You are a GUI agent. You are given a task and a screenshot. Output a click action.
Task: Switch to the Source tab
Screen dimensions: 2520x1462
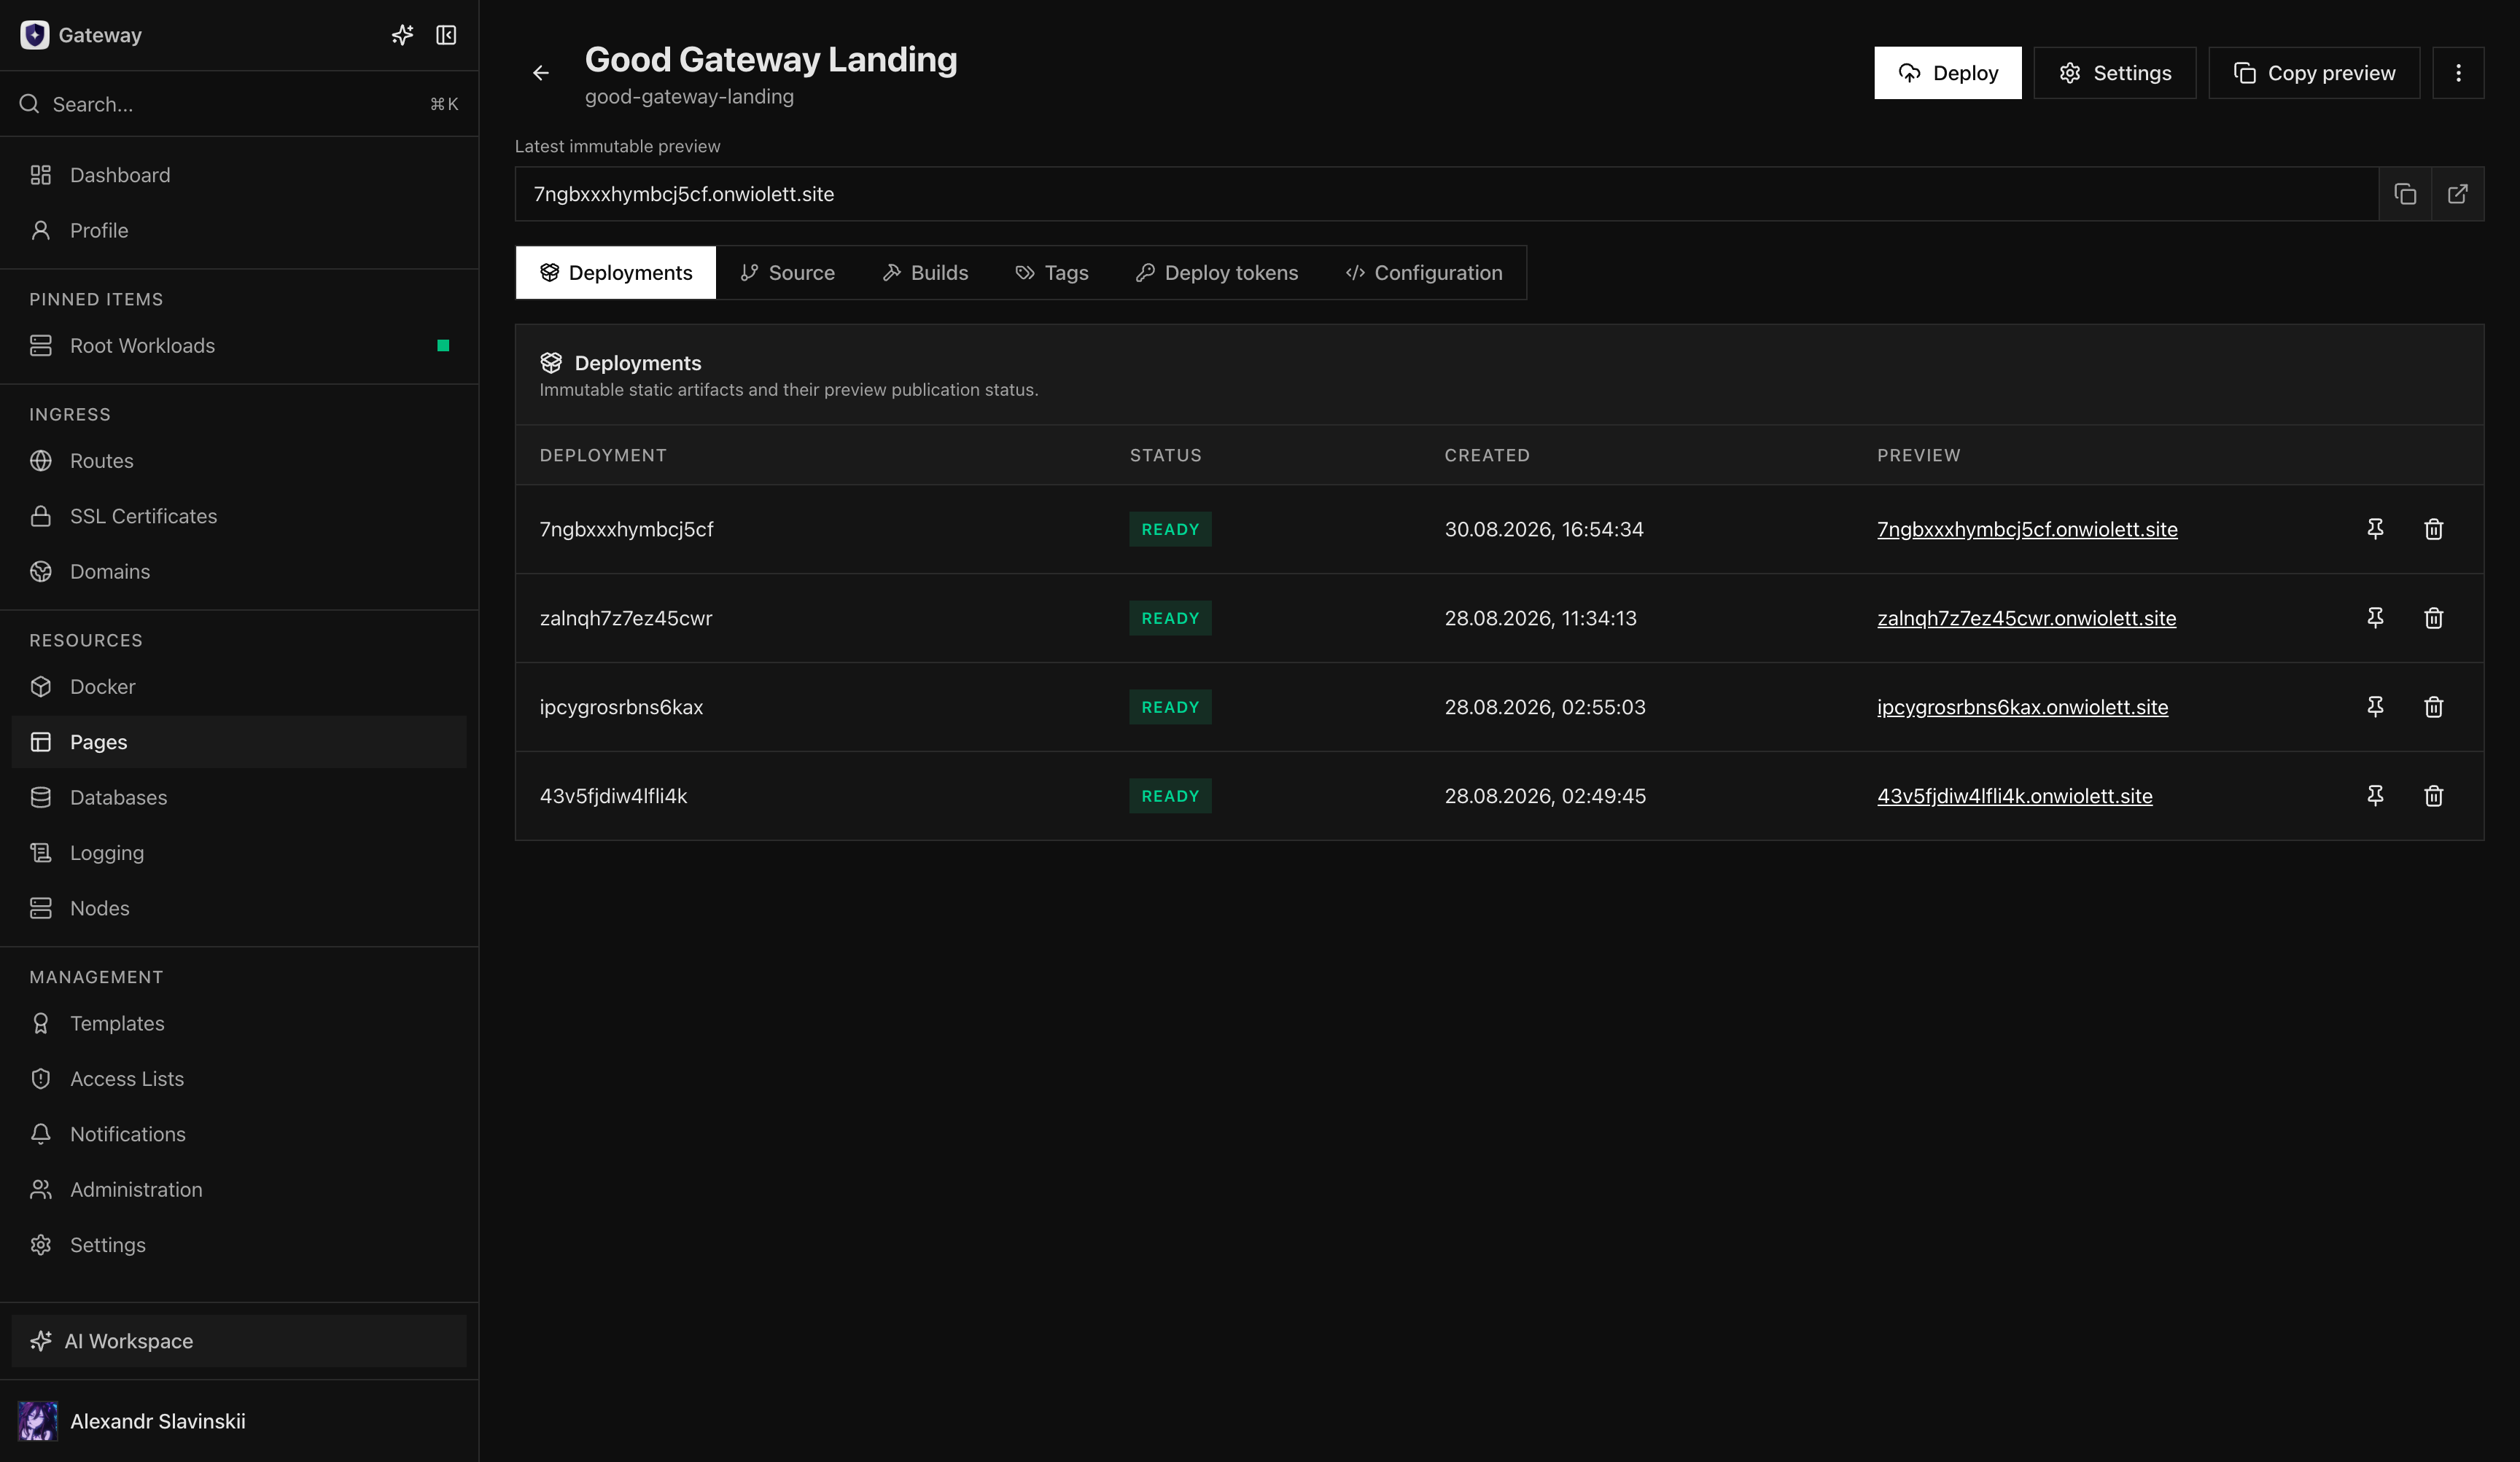pos(787,273)
